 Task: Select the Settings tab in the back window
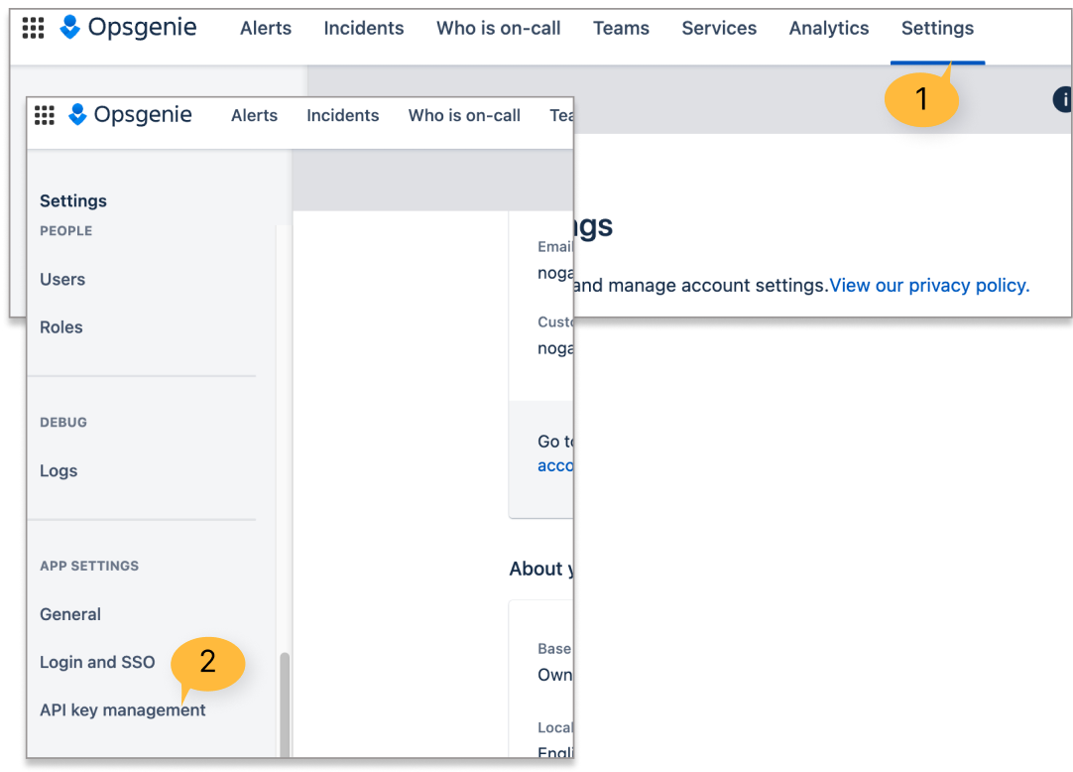(x=937, y=28)
